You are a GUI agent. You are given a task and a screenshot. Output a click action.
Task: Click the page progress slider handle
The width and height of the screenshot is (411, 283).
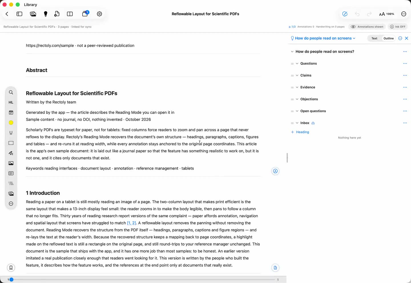pyautogui.click(x=11, y=280)
